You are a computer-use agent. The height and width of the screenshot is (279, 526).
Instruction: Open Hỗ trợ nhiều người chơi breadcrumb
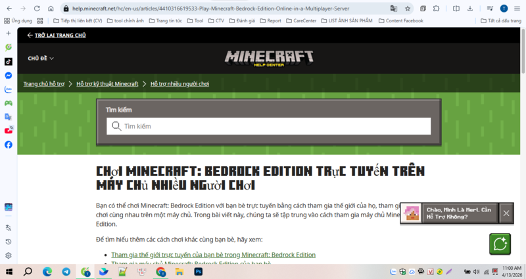[x=179, y=84]
